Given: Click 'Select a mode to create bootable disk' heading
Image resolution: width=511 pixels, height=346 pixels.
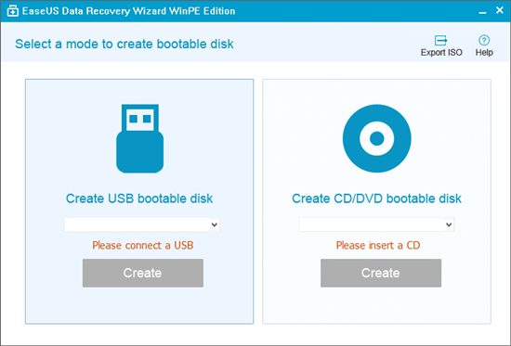Looking at the screenshot, I should point(124,44).
